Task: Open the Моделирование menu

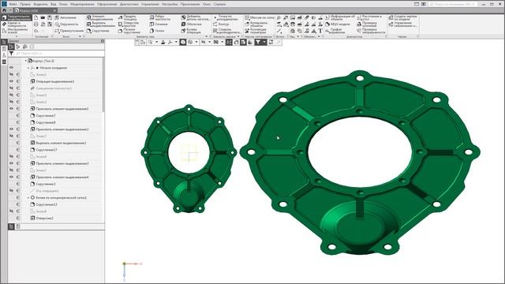Action: (x=82, y=4)
